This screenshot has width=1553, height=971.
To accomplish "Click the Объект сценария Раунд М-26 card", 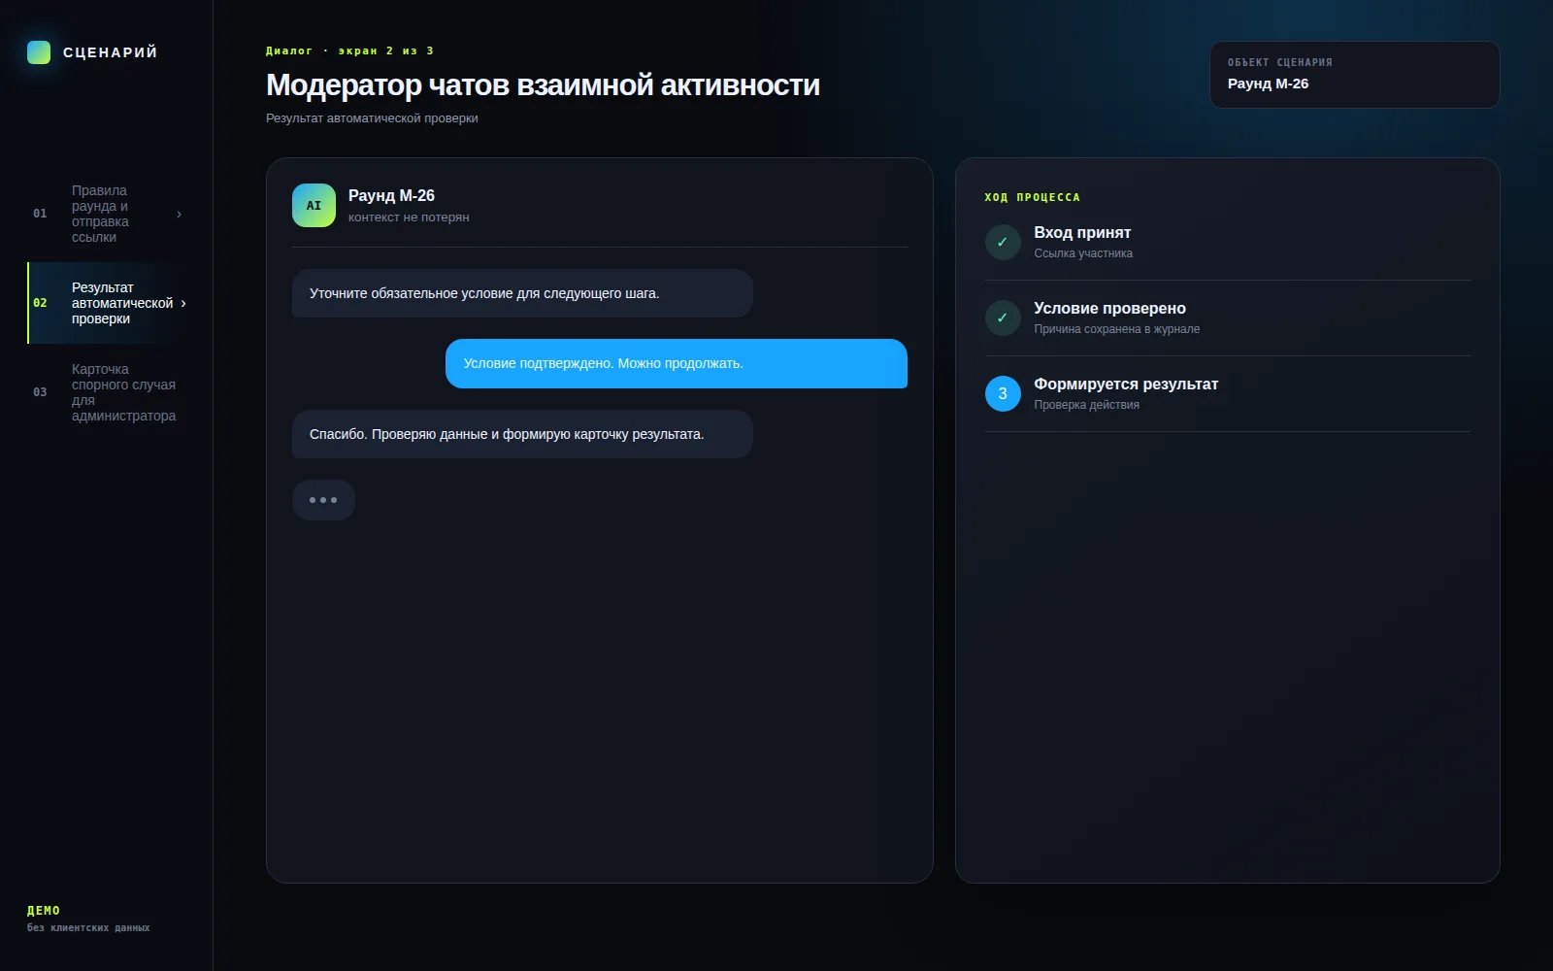I will 1354,75.
